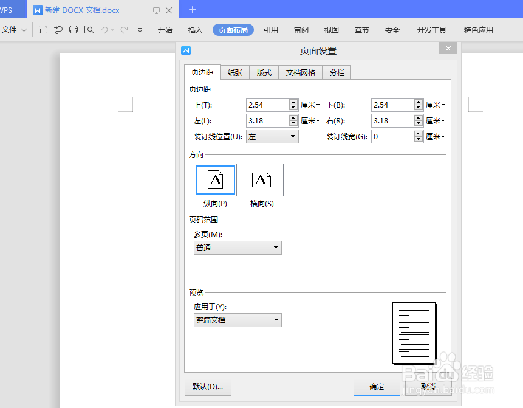
Task: Click the 默认(D) button
Action: coord(208,386)
